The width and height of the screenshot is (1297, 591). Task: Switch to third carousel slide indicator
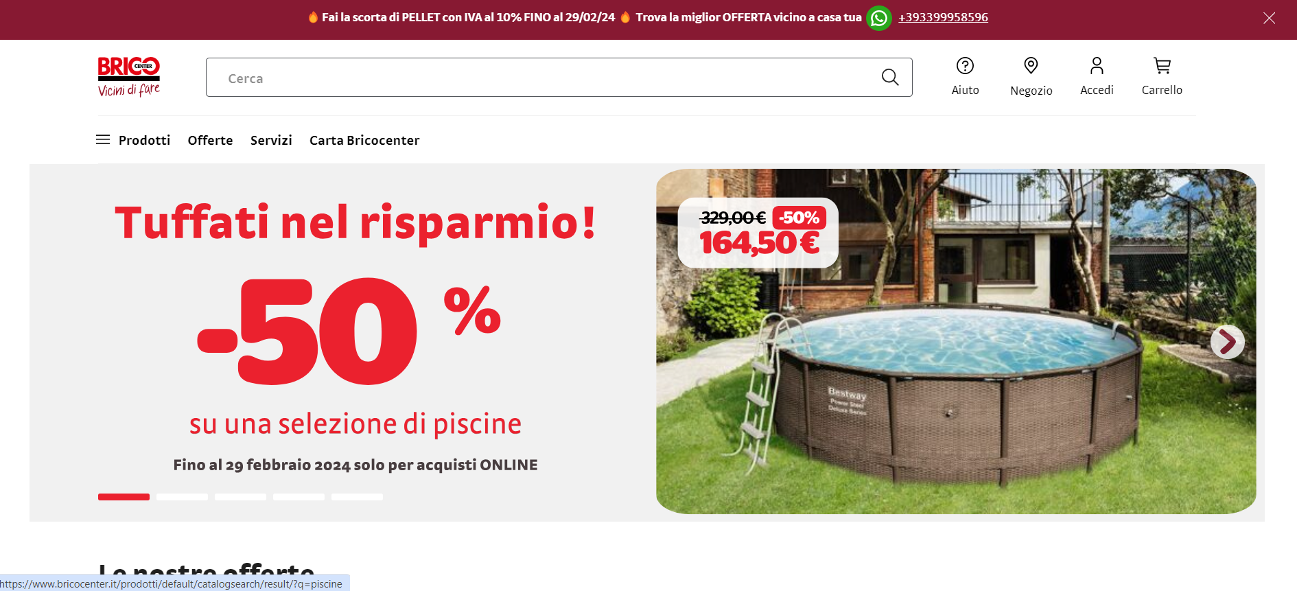pyautogui.click(x=240, y=497)
